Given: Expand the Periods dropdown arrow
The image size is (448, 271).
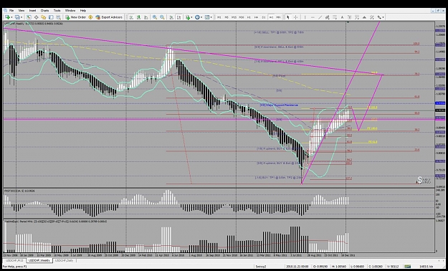Looking at the screenshot, I should [201, 17].
